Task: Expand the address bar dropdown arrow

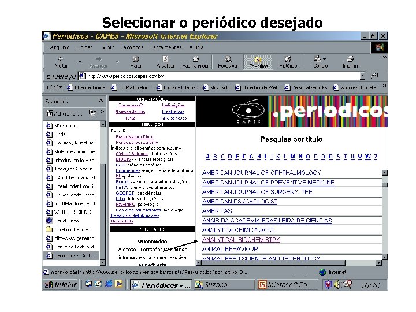Action: click(362, 76)
